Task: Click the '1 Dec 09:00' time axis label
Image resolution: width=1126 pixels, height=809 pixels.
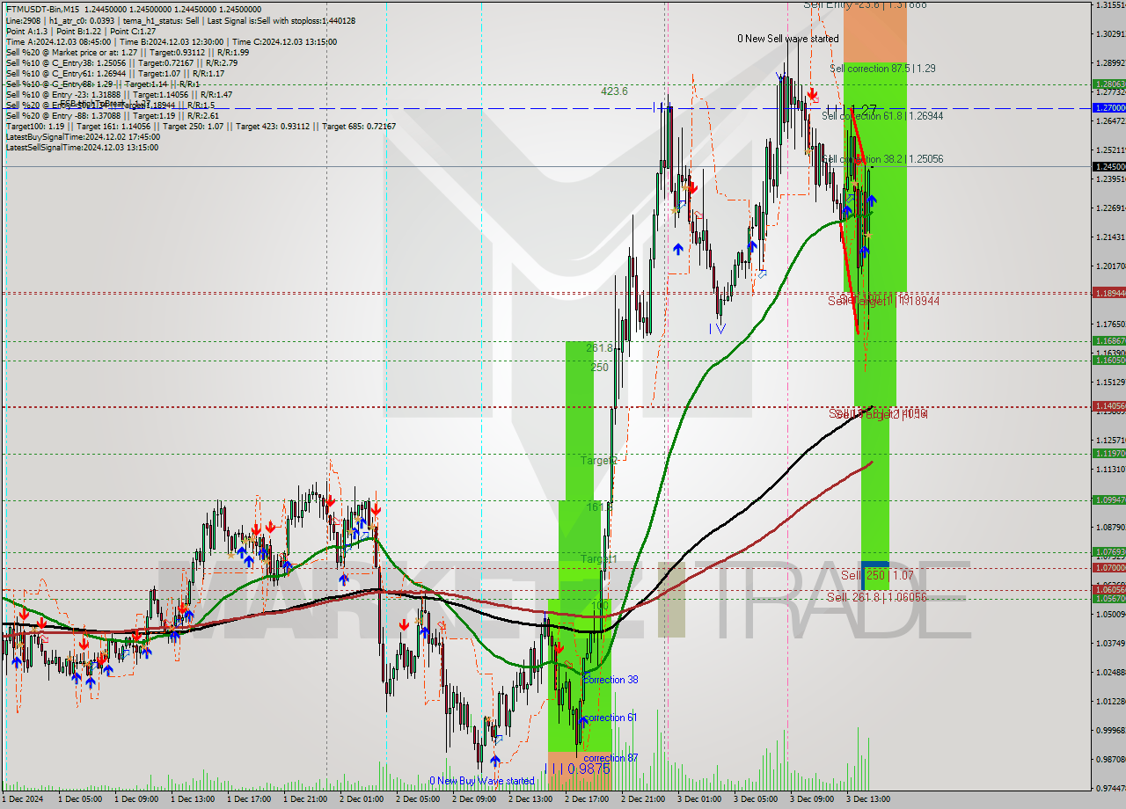Action: 136,799
